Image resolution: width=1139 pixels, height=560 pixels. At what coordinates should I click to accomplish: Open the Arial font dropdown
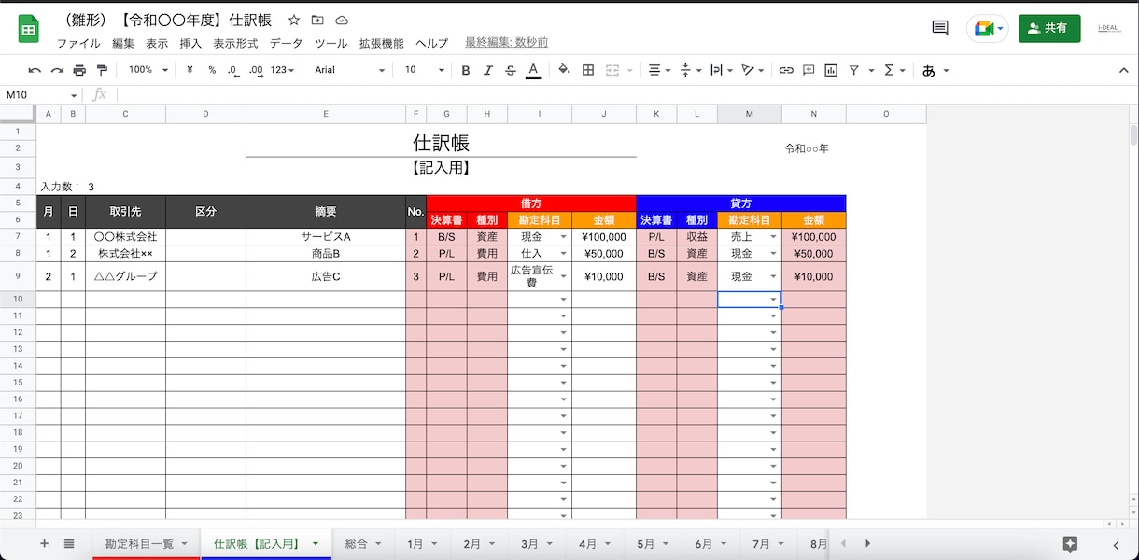(349, 70)
